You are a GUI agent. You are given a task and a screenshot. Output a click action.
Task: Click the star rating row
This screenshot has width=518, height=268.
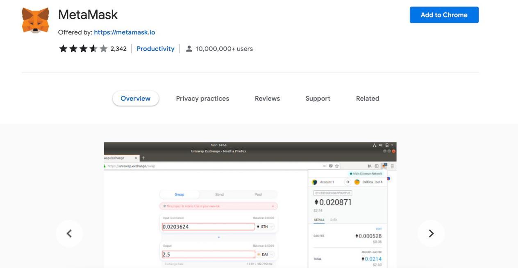click(x=83, y=49)
